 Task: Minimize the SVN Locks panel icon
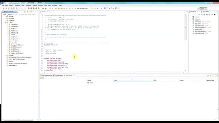pos(215,75)
